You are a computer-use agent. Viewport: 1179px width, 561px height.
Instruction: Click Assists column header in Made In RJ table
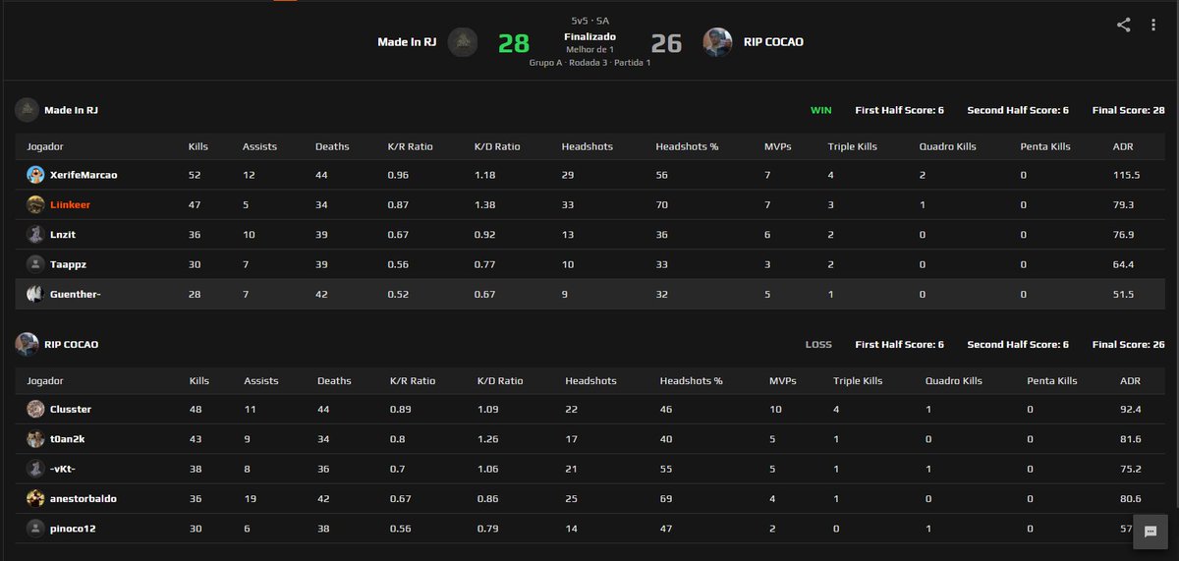coord(259,146)
